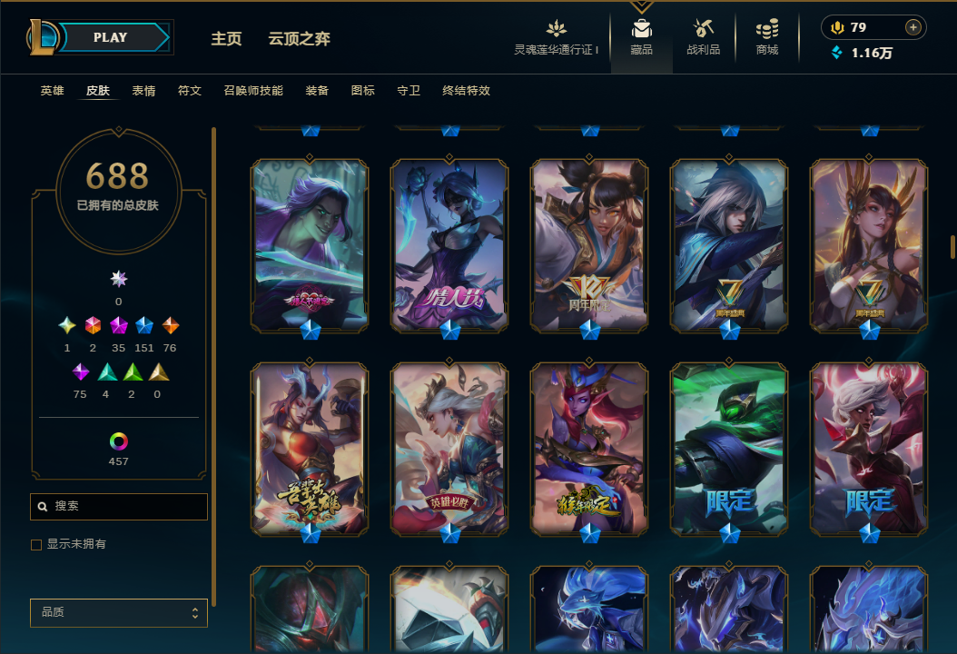Switch to the 英雄 tab

(52, 90)
